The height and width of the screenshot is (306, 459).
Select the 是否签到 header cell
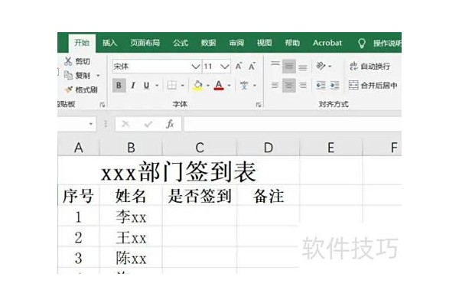coord(200,196)
